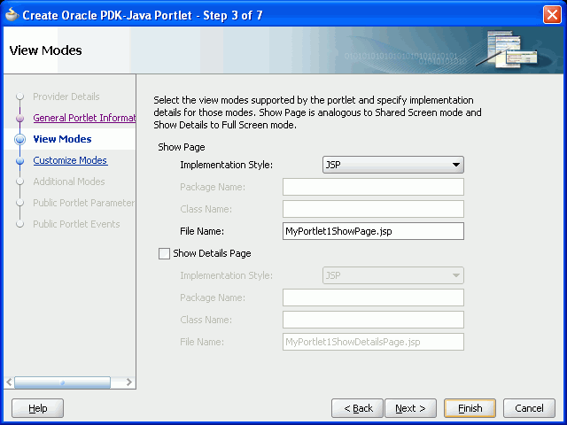567x425 pixels.
Task: Click the Finish button
Action: [470, 408]
